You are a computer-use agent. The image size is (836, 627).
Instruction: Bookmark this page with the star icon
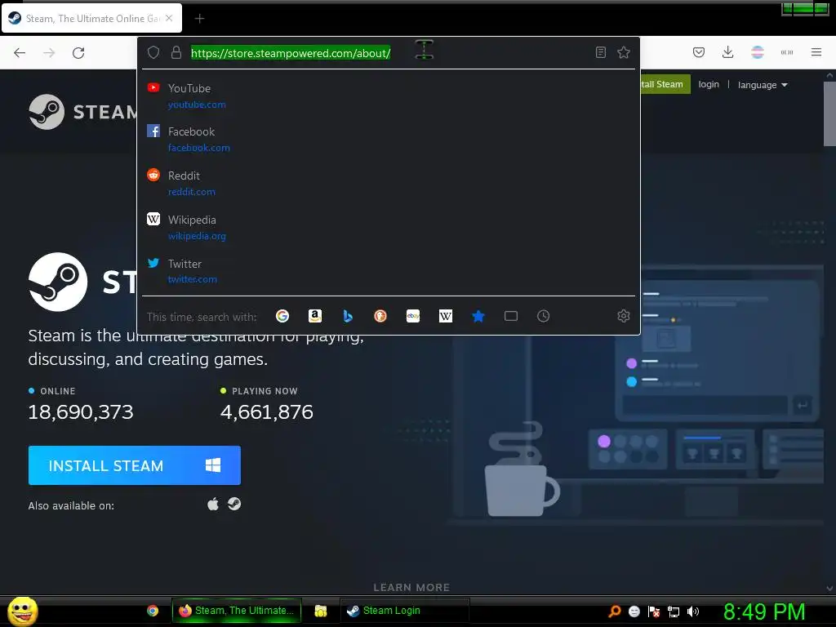[623, 52]
